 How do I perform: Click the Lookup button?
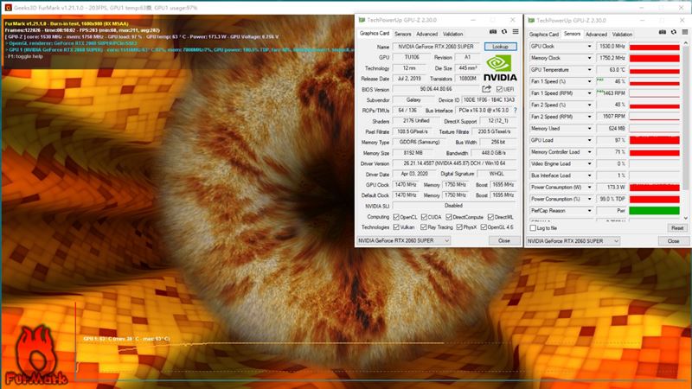pos(500,47)
